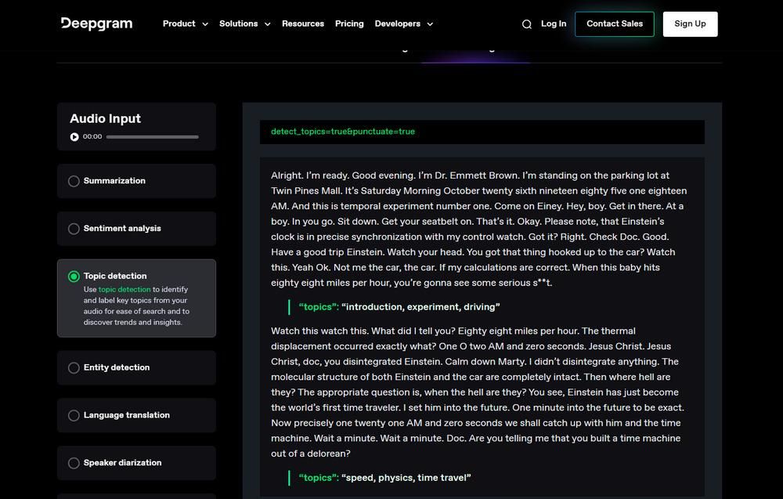Click the Audio Input heading
The image size is (783, 499).
point(106,118)
